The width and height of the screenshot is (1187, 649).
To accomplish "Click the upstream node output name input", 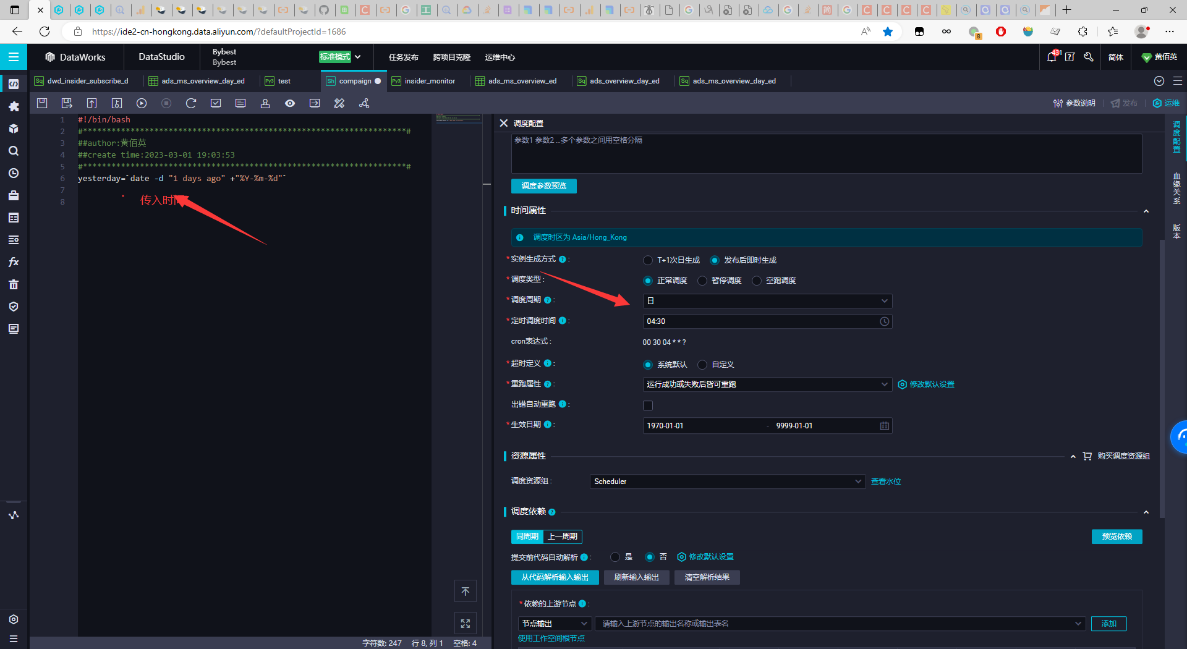I will coord(840,624).
